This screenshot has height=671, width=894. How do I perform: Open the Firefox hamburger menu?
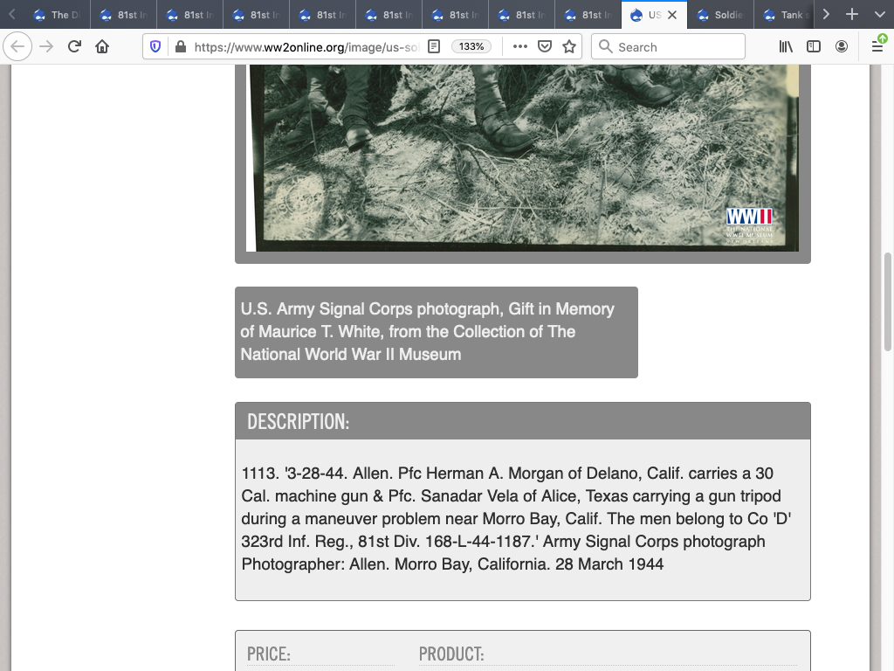[877, 46]
